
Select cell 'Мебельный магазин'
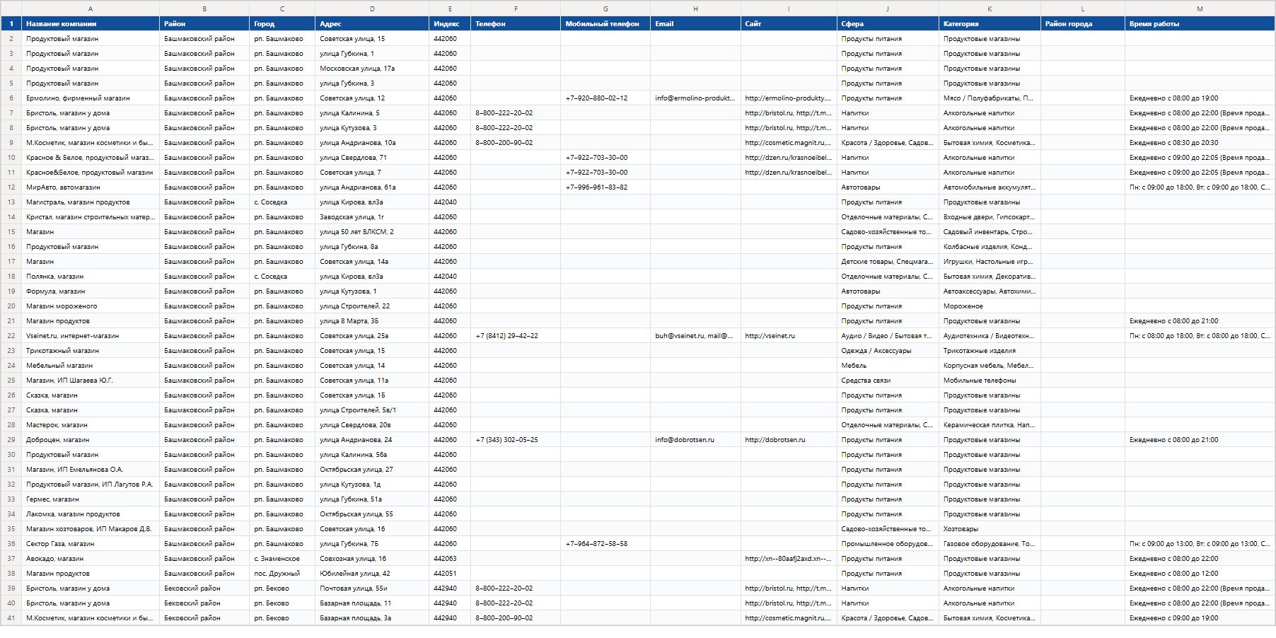coord(91,366)
